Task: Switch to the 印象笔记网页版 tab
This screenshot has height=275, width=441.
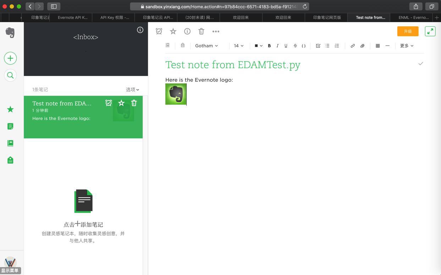Action: tap(326, 17)
